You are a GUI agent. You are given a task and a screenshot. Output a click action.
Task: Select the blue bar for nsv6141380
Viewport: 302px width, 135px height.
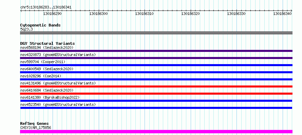tap(156, 101)
